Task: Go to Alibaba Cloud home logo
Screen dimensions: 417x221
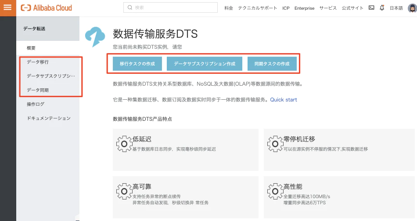Action: tap(46, 8)
